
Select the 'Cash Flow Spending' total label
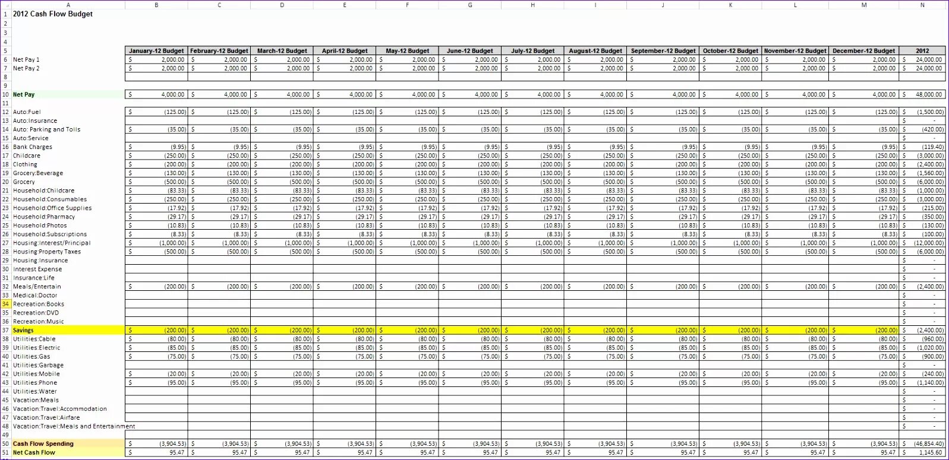tap(43, 444)
